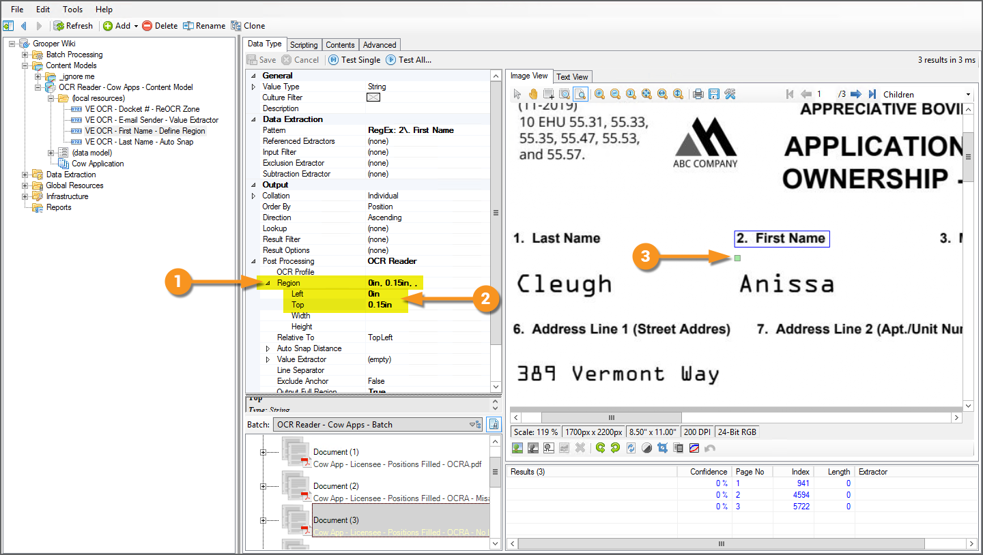Viewport: 983px width, 555px height.
Task: Click the blue refresh page icon below viewer
Action: tap(631, 448)
